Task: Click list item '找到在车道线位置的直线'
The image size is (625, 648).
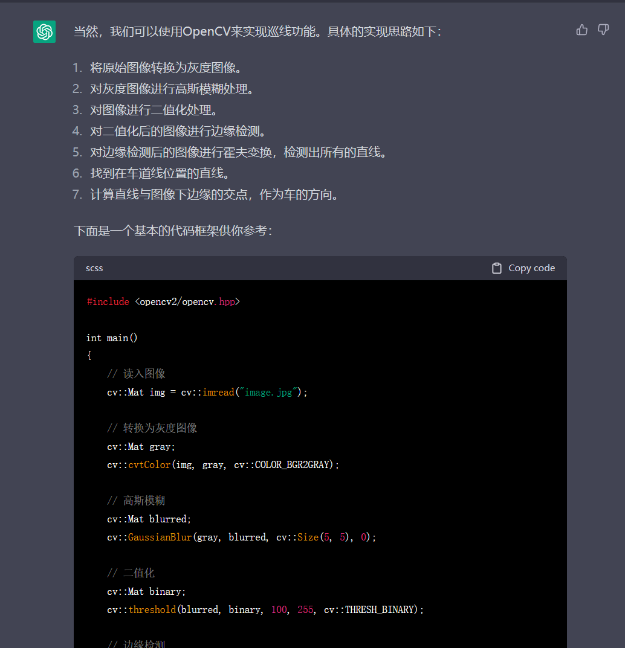Action: tap(160, 173)
